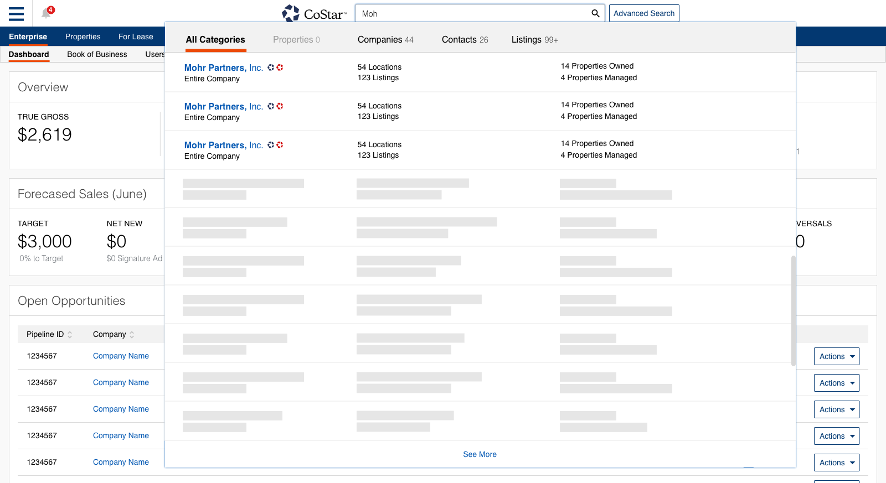886x483 pixels.
Task: Sort by Company column arrows
Action: [132, 335]
